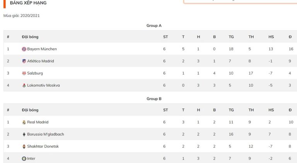Click the Salzburg club crest icon
The width and height of the screenshot is (297, 163).
pyautogui.click(x=24, y=73)
